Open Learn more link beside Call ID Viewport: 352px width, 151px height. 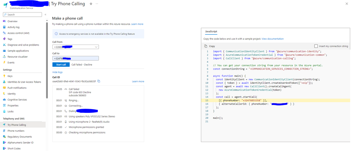pyautogui.click(x=138, y=82)
